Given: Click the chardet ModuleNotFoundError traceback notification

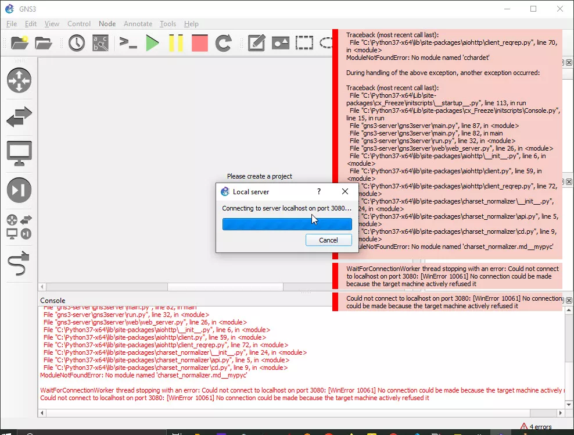Looking at the screenshot, I should coord(447,144).
